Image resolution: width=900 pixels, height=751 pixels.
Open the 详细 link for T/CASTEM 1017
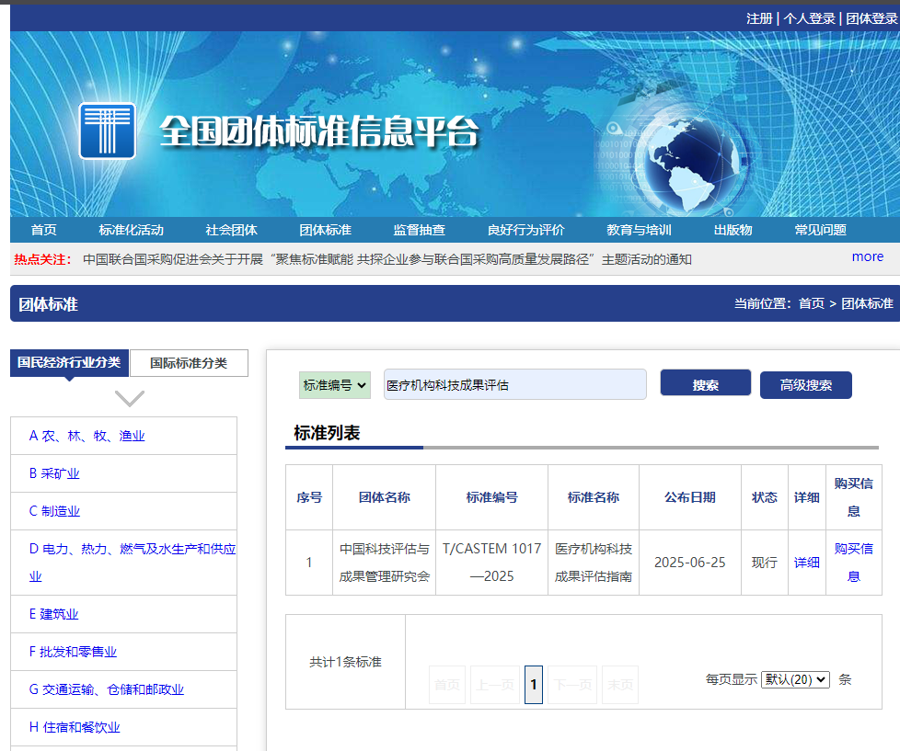point(806,563)
